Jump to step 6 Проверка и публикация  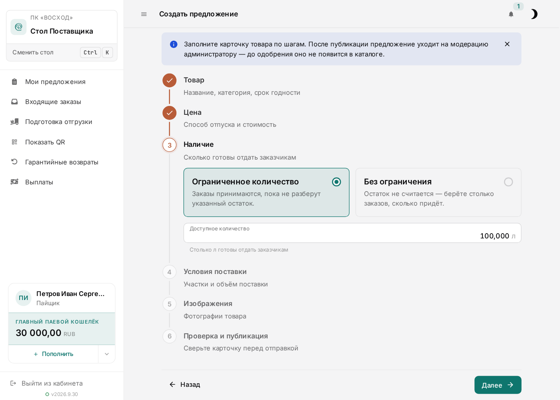[x=170, y=336]
